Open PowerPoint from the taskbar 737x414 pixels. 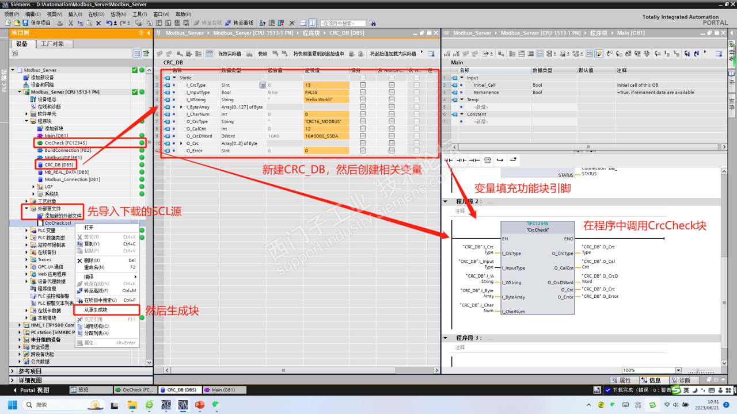[200, 405]
